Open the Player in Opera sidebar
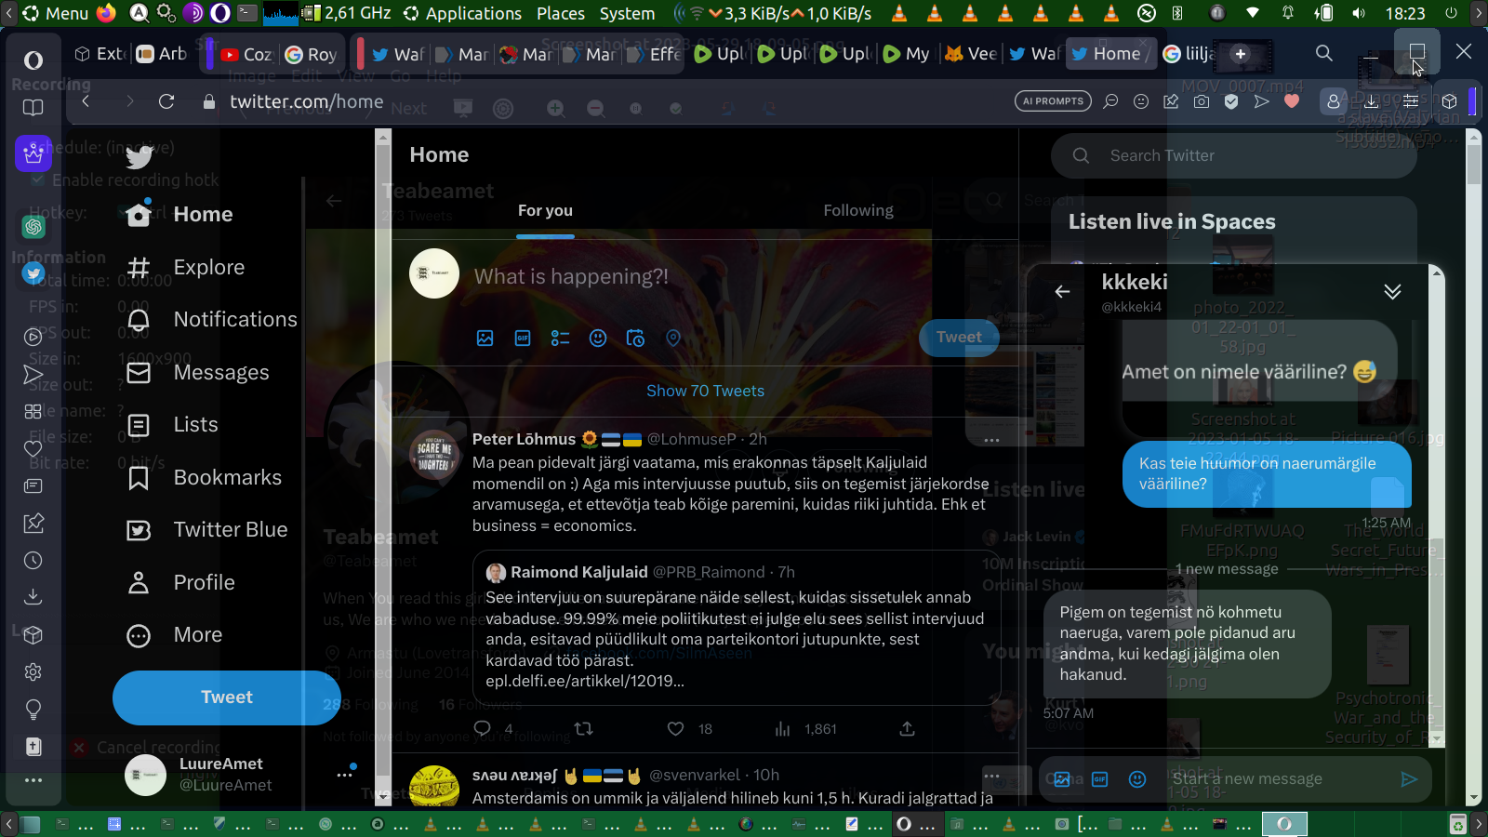The height and width of the screenshot is (837, 1488). tap(33, 337)
